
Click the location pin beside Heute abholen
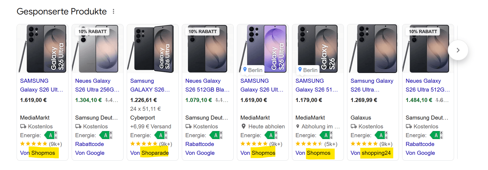pos(244,126)
